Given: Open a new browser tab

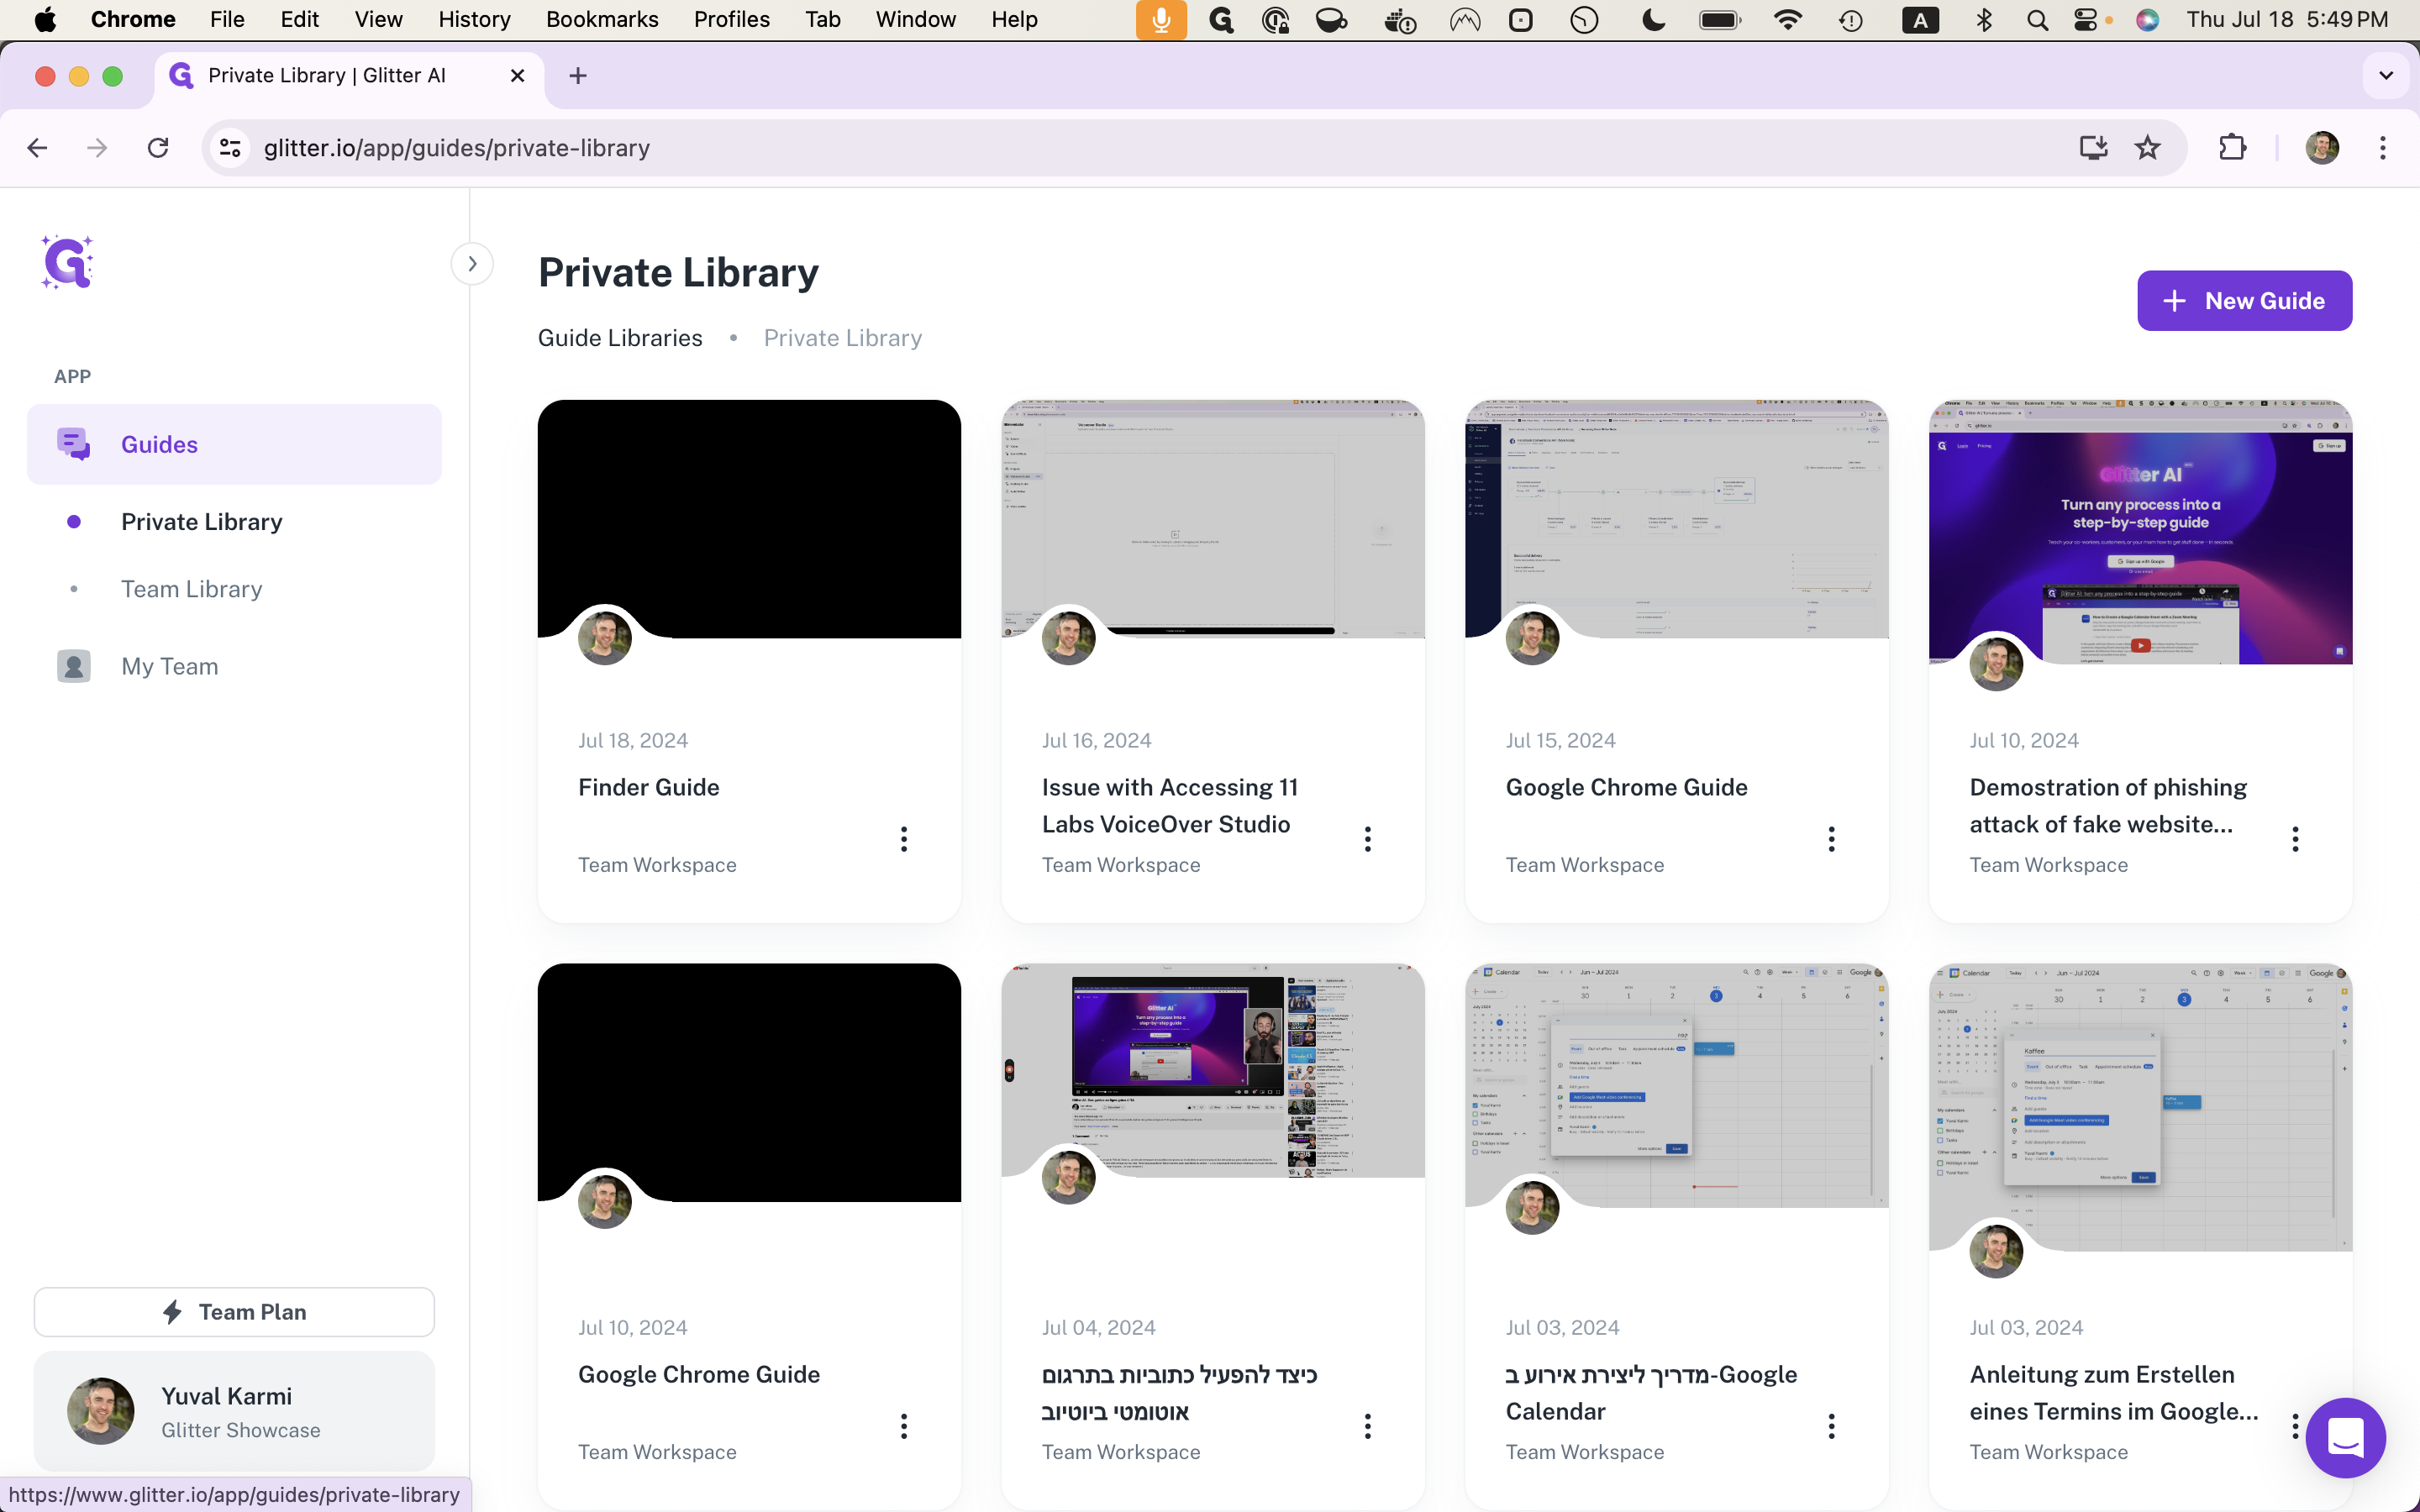Looking at the screenshot, I should click(x=578, y=76).
